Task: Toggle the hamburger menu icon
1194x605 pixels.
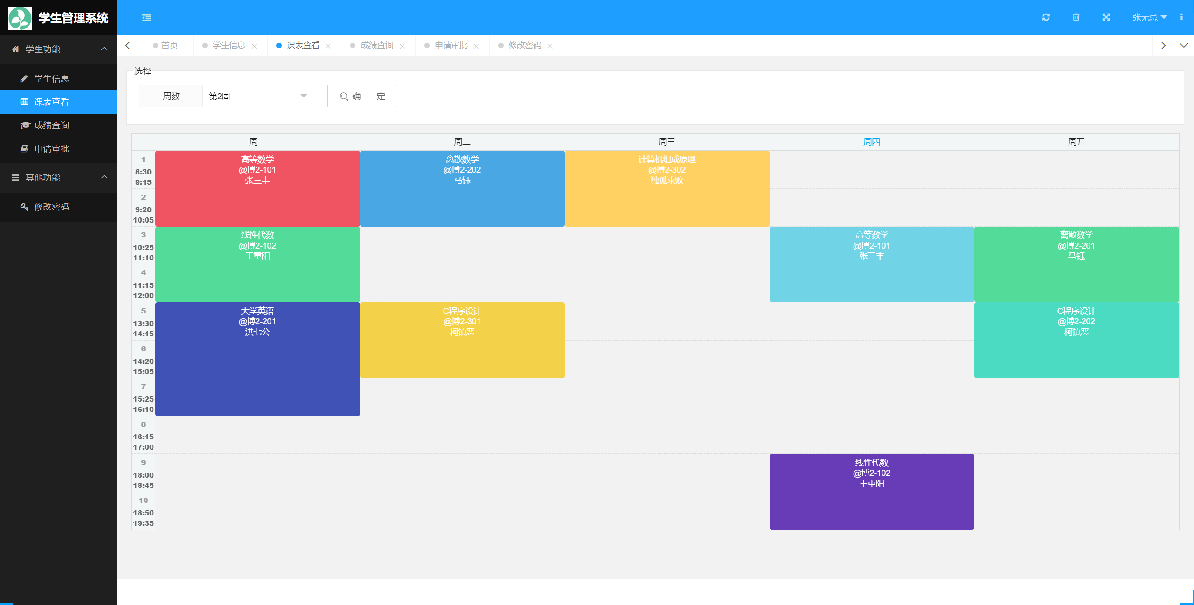Action: pos(146,18)
